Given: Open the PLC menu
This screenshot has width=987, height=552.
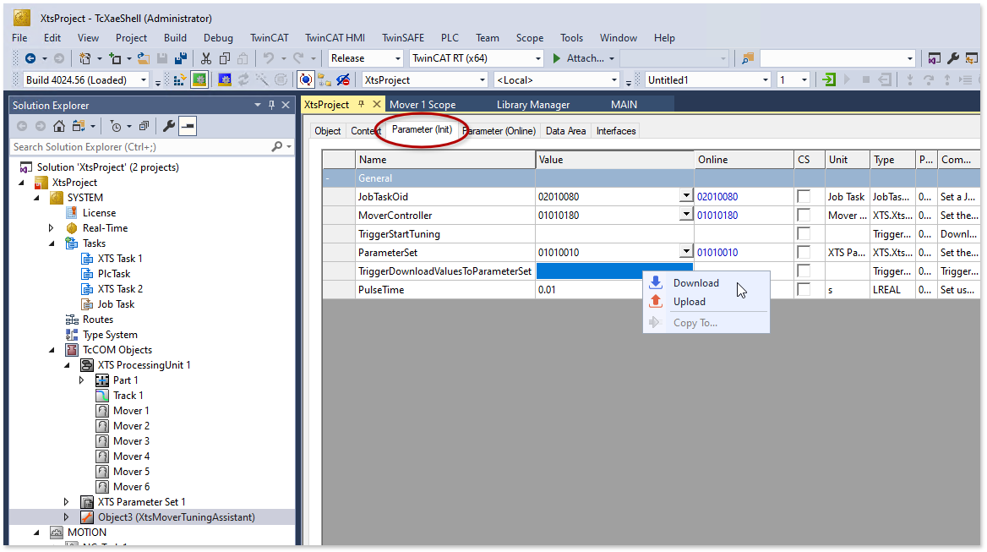Looking at the screenshot, I should click(x=450, y=38).
